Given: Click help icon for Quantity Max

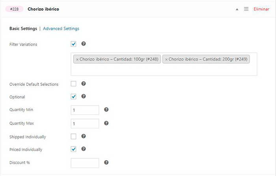Looking at the screenshot, I should point(106,123).
